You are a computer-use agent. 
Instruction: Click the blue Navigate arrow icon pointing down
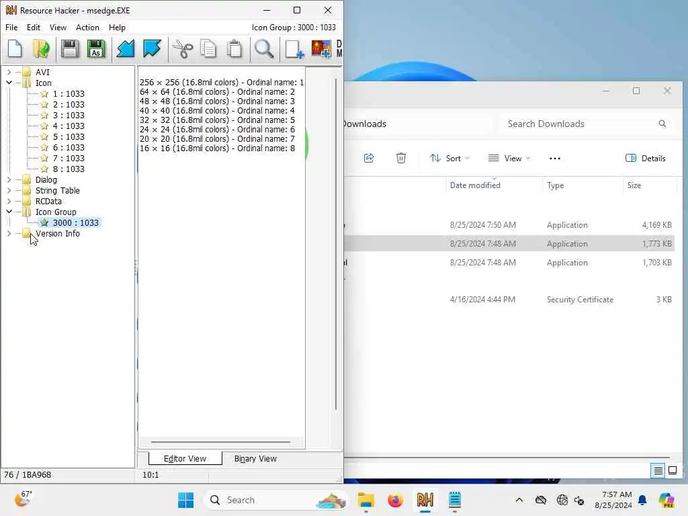coord(152,48)
